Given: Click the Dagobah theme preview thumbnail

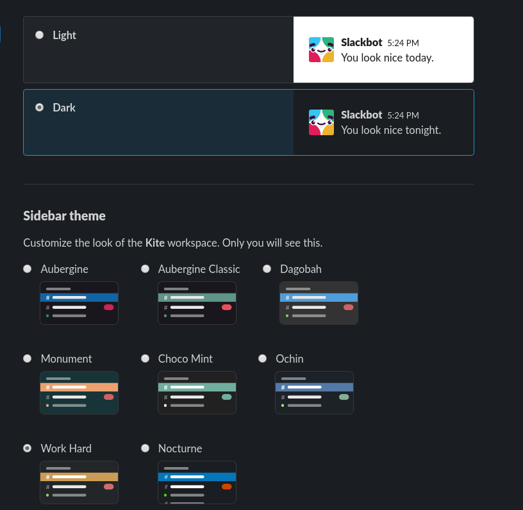Looking at the screenshot, I should [319, 303].
